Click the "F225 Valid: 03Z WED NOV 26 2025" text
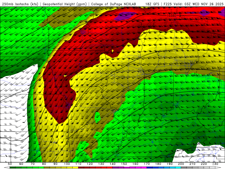Viewport: 225px width, 169px height. 193,4
